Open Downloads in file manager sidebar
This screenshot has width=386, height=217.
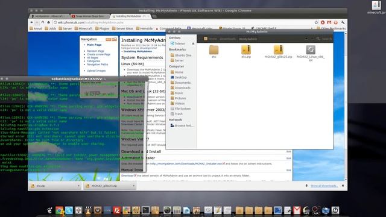tap(180, 88)
